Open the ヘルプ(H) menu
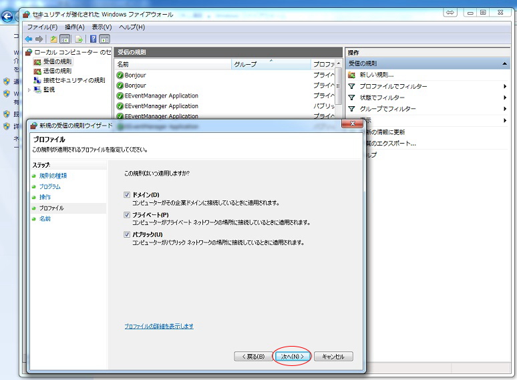The height and width of the screenshot is (380, 517). coord(132,27)
